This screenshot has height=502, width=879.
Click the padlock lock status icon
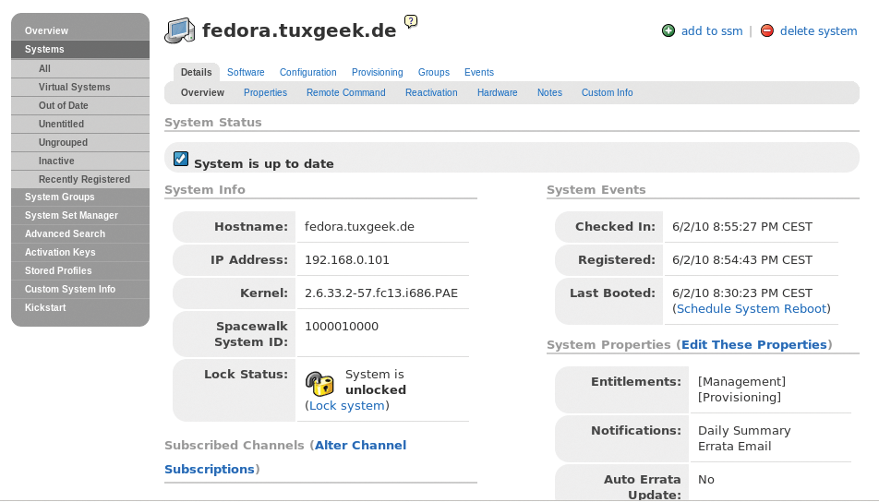(319, 382)
